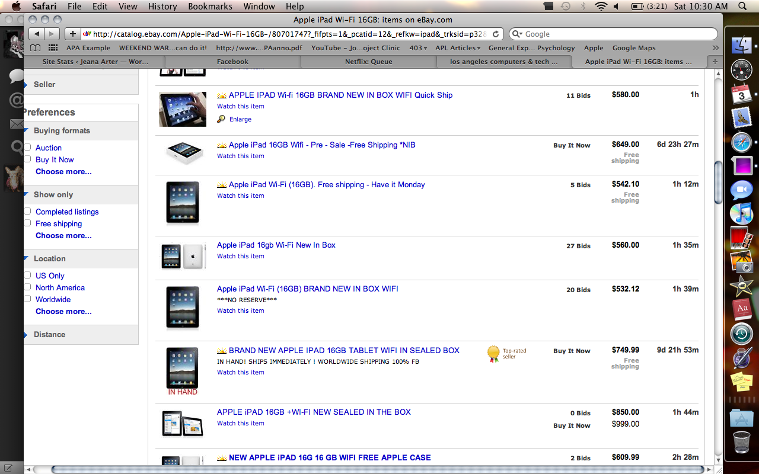Launch iCal calendar from the Dock
The image size is (759, 474).
click(x=741, y=94)
